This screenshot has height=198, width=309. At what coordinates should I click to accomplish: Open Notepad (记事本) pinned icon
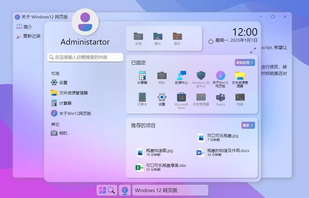(x=142, y=97)
